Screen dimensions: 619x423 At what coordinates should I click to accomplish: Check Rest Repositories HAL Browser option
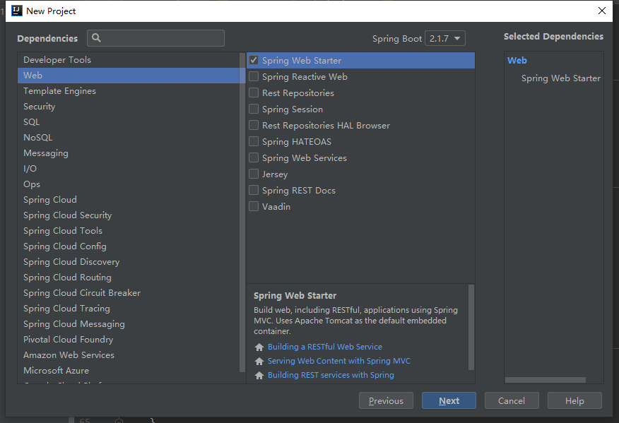click(254, 125)
